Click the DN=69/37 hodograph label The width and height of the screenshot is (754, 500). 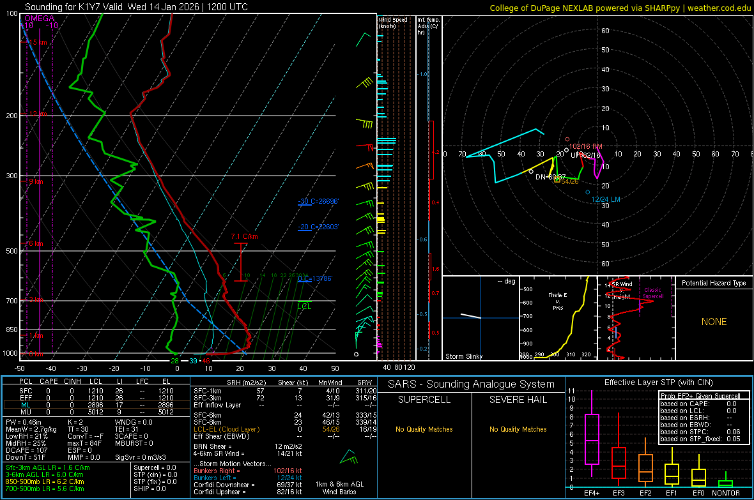551,177
